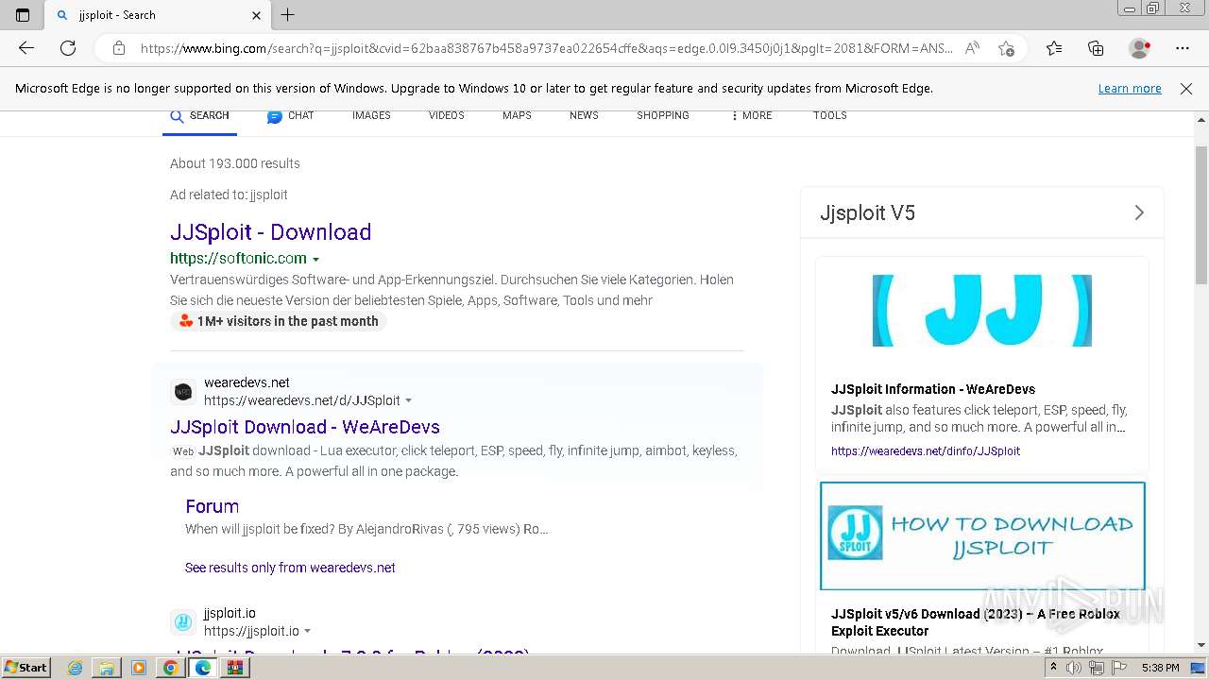Screen dimensions: 1209x680
Task: Switch to the VIDEOS tab
Action: (x=447, y=116)
